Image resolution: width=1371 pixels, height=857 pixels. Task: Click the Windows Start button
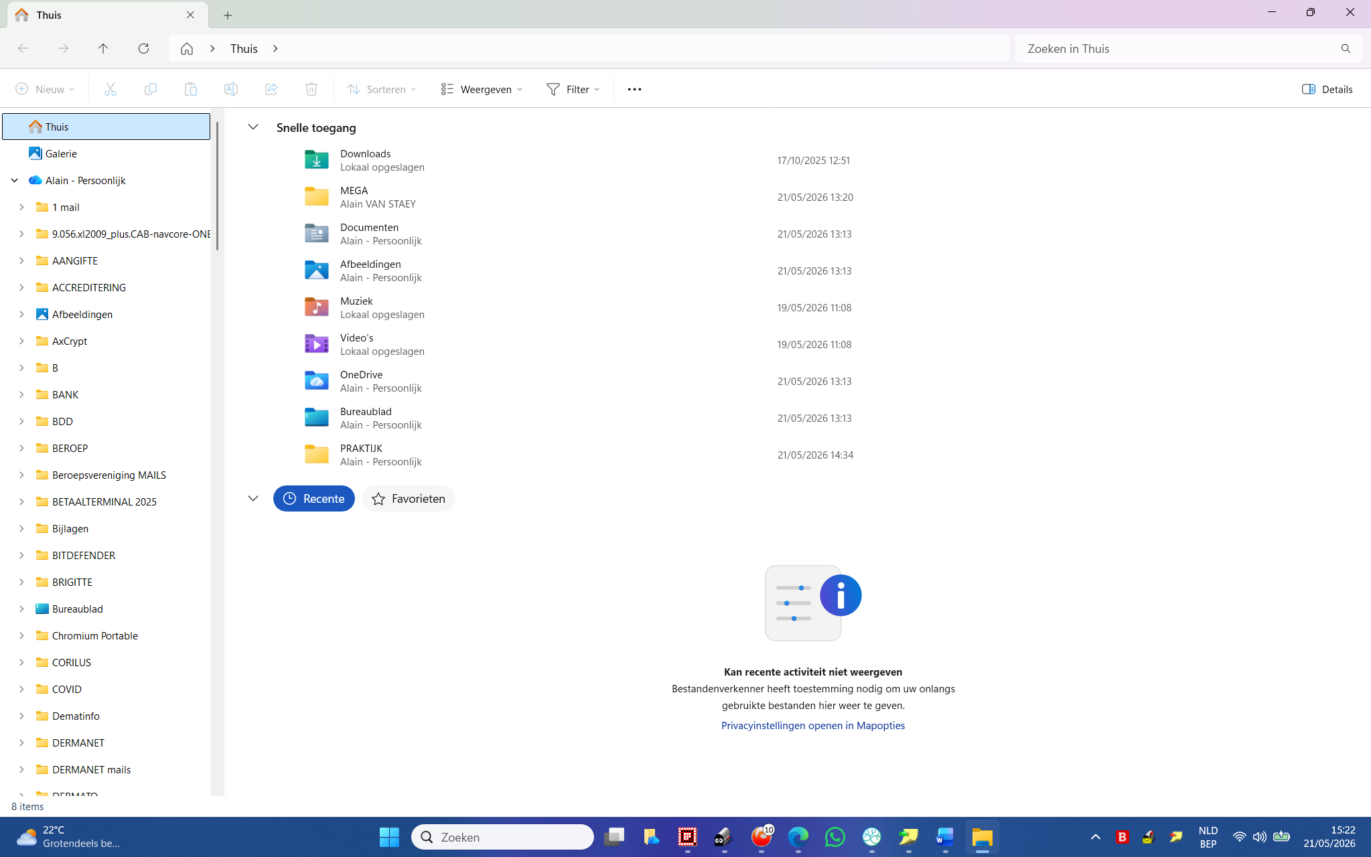pos(389,837)
